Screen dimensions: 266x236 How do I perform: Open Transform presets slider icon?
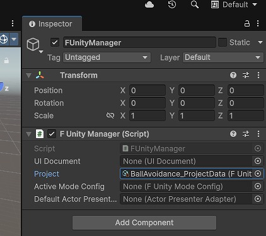point(246,75)
